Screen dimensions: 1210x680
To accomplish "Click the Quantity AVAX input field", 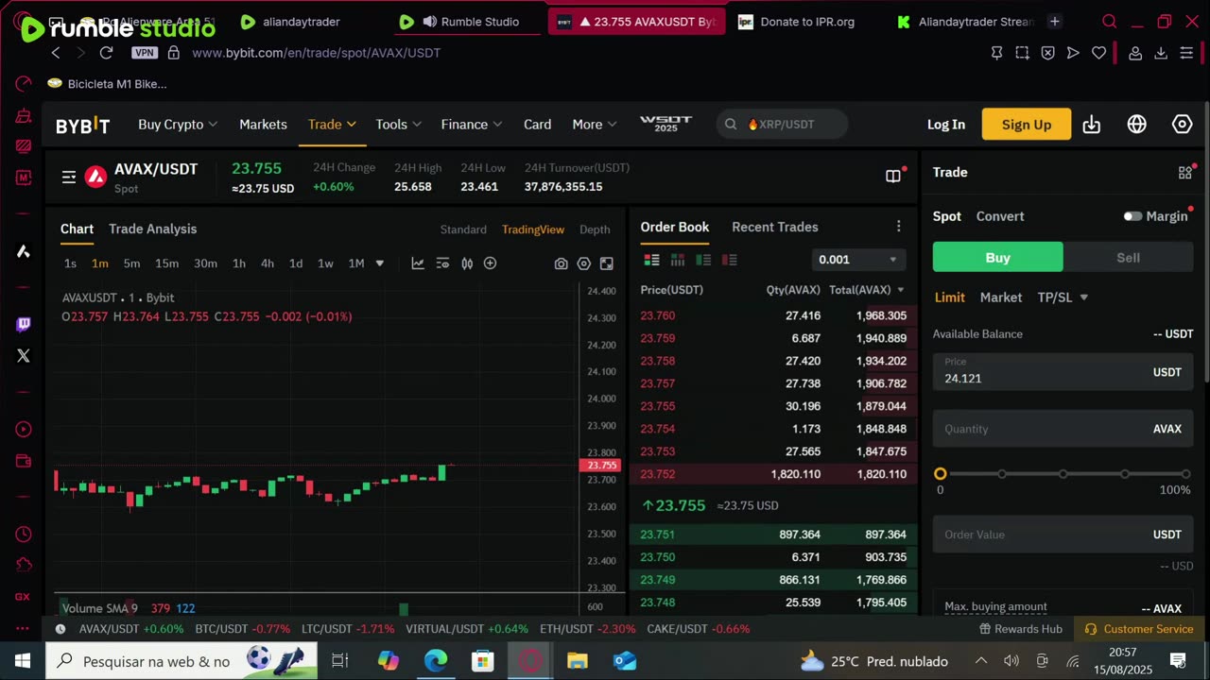I will (x=1063, y=429).
